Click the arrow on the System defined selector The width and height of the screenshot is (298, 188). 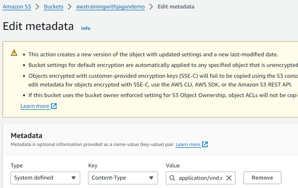click(x=73, y=178)
